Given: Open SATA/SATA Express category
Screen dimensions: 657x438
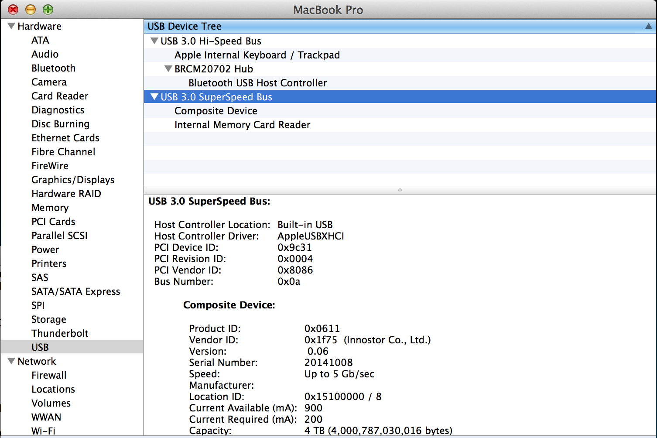Looking at the screenshot, I should pos(75,291).
